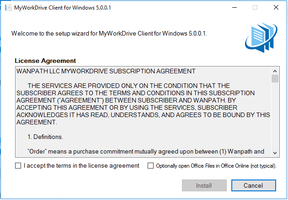Click the welcome message text

click(109, 34)
